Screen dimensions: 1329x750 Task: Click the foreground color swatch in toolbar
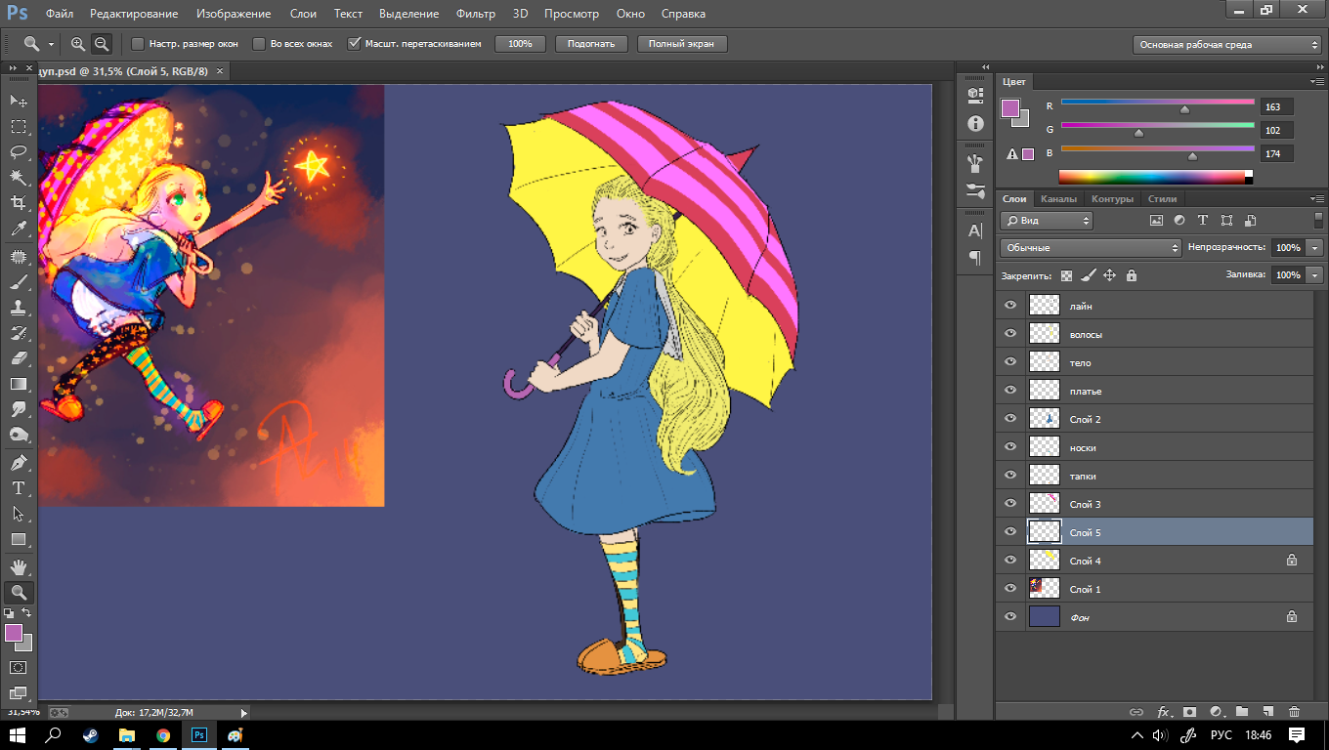click(x=14, y=633)
